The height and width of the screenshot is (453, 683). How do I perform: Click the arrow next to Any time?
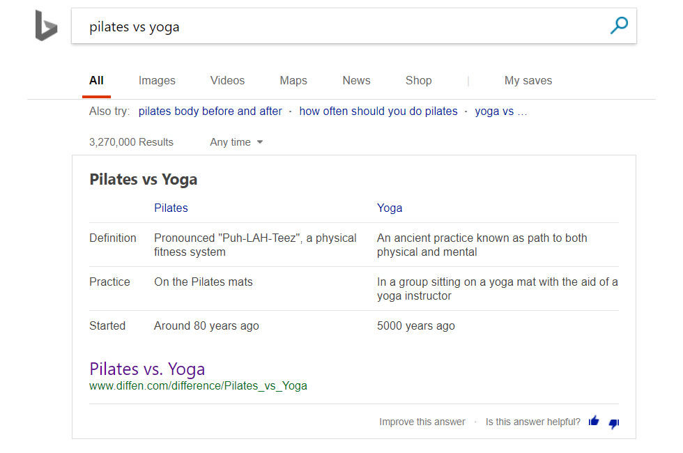point(260,142)
